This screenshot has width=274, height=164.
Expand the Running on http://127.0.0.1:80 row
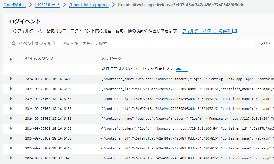click(11, 118)
